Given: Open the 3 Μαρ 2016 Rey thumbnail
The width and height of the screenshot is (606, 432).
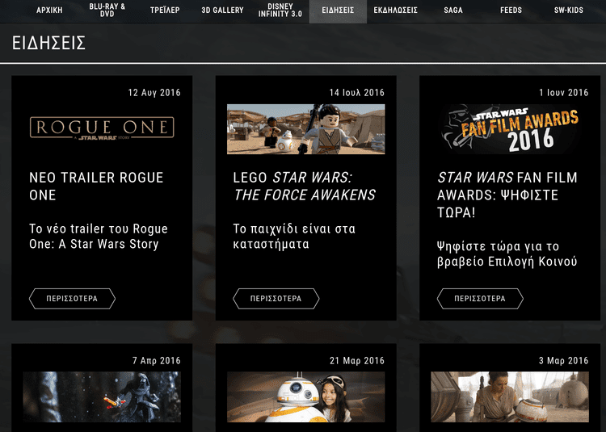Looking at the screenshot, I should pyautogui.click(x=510, y=396).
